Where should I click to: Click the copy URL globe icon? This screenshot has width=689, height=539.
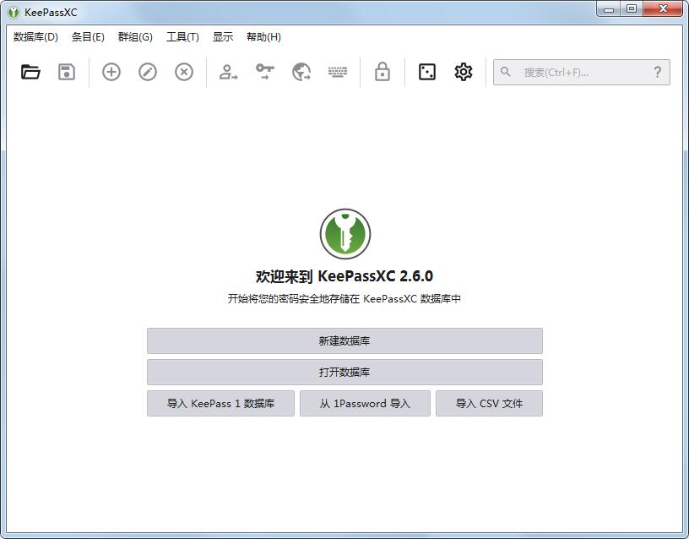(301, 72)
